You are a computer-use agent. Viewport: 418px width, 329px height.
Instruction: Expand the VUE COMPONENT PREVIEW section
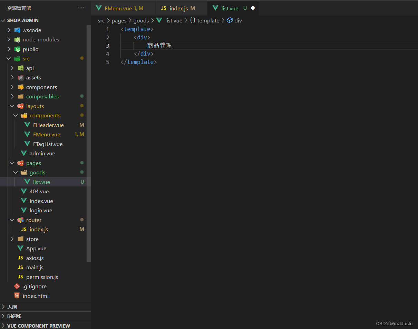tap(46, 326)
